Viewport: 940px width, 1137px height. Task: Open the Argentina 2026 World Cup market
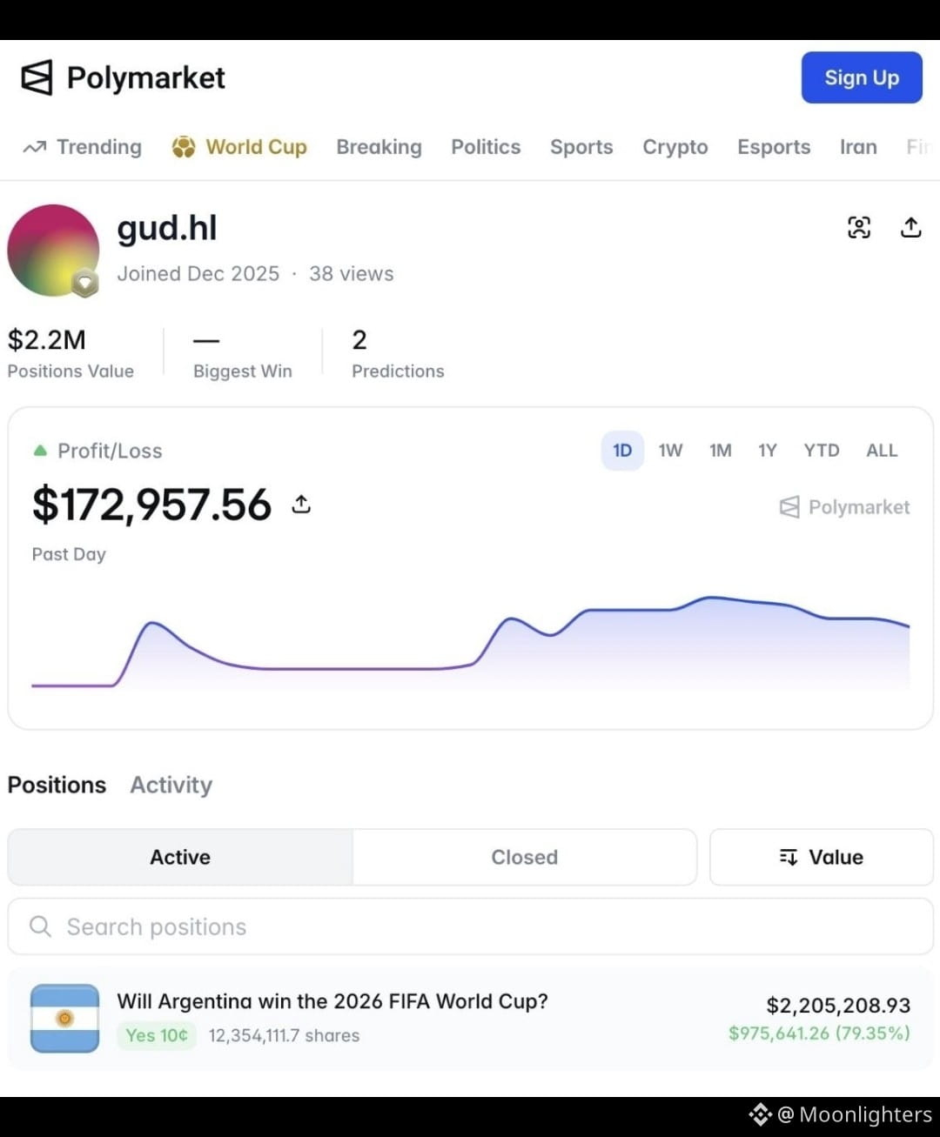click(332, 1001)
